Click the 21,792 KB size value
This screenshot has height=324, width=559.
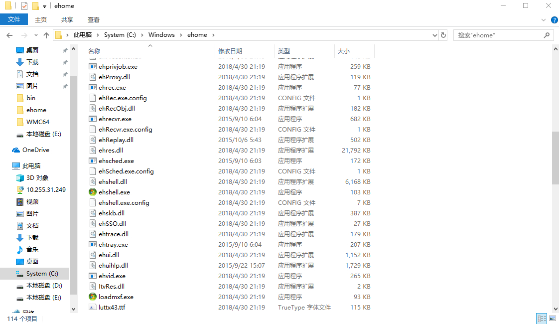click(x=356, y=150)
